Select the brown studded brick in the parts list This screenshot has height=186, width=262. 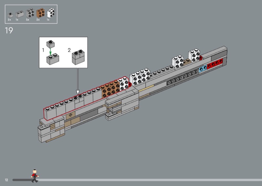tap(40, 13)
